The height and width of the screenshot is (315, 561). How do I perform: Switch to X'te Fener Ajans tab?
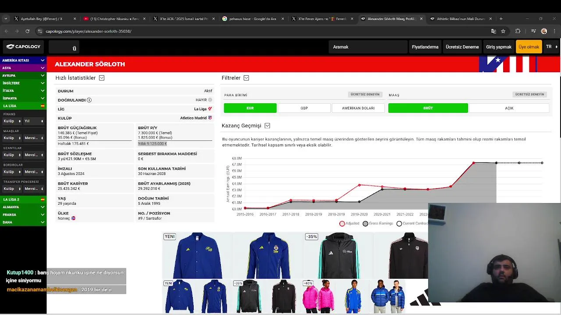(322, 19)
